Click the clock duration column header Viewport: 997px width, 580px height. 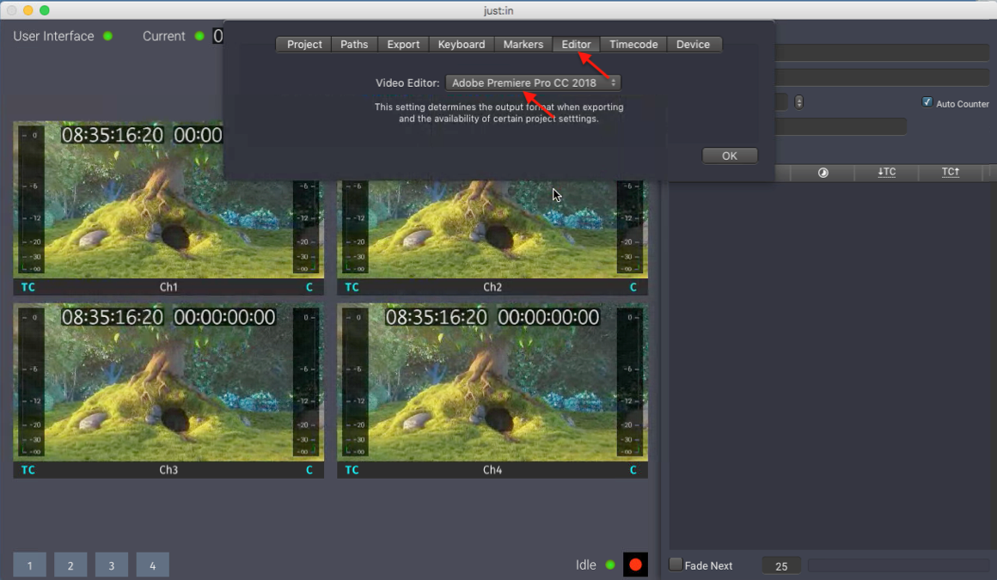click(x=823, y=173)
